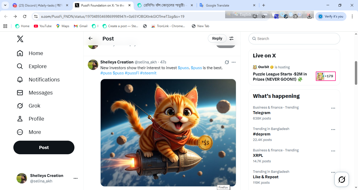Viewport: 358px width, 190px height.
Task: Open the Home bookmark
Action: coord(22,26)
